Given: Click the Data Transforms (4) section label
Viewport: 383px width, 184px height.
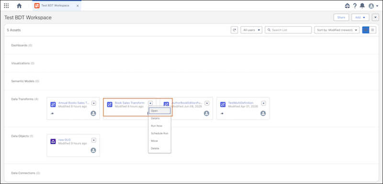Looking at the screenshot, I should coord(25,99).
